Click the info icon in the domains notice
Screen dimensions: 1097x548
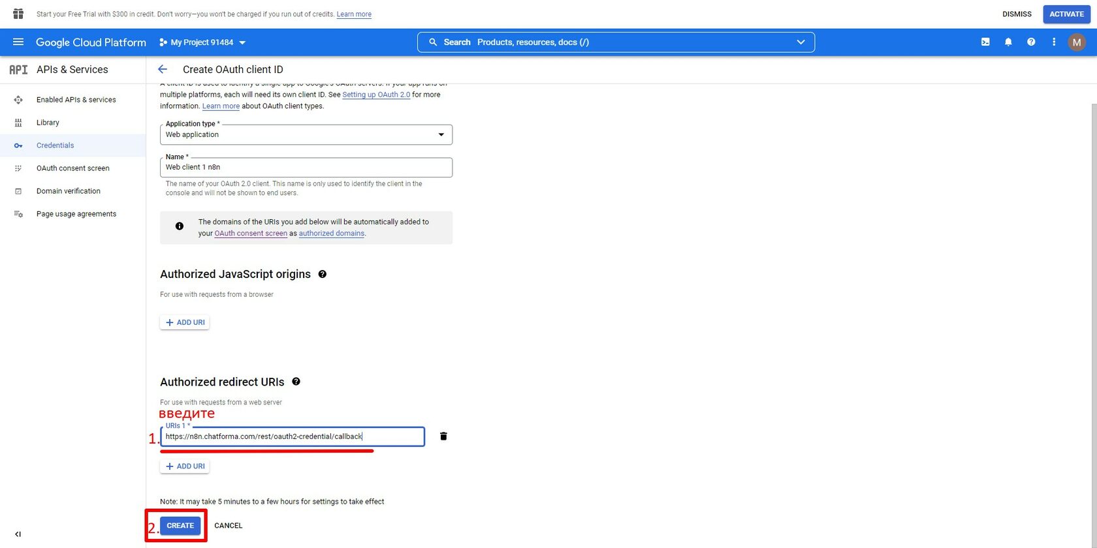[180, 226]
